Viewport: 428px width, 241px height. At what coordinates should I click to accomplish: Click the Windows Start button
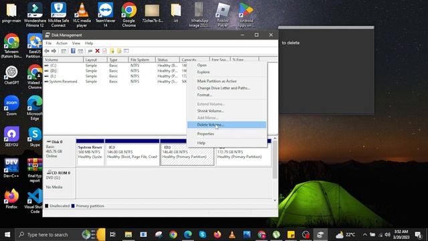(7, 234)
